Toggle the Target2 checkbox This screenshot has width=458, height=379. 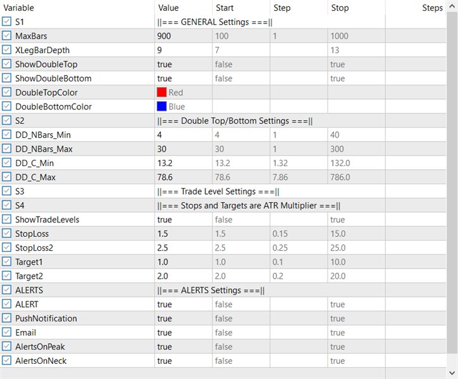(6, 275)
